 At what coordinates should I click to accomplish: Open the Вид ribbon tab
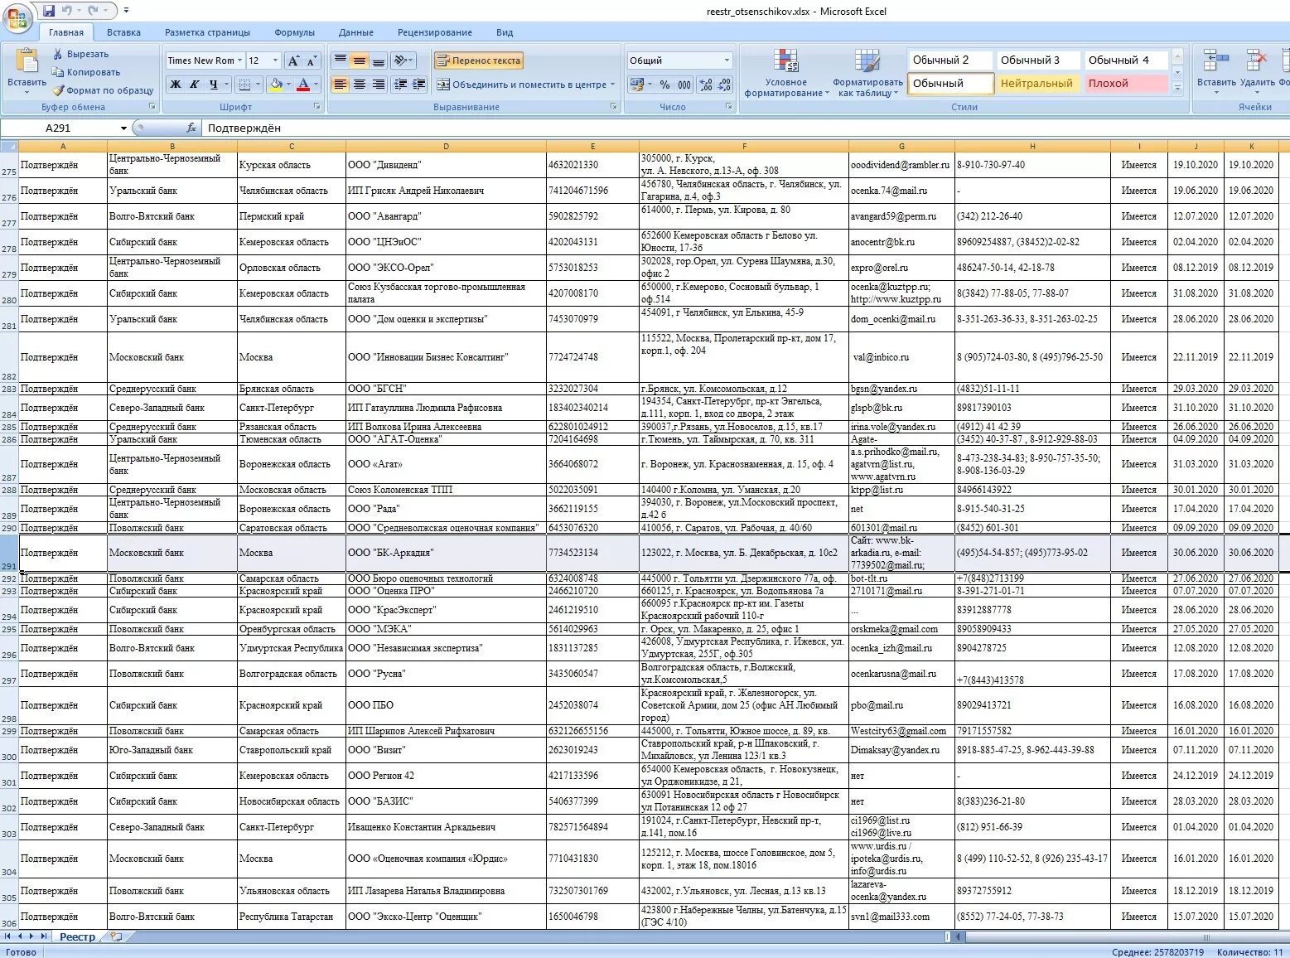point(505,32)
